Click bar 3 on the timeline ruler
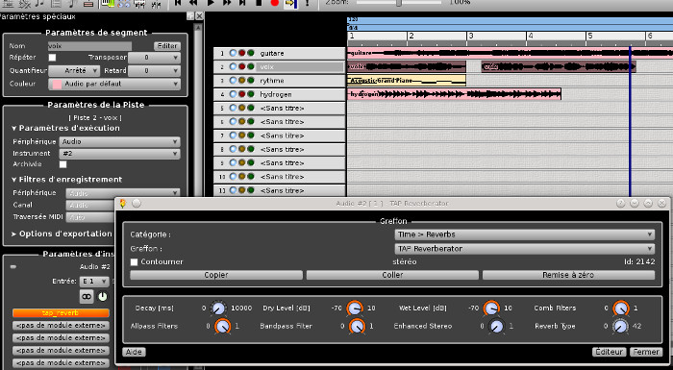This screenshot has height=370, width=673. [x=471, y=37]
